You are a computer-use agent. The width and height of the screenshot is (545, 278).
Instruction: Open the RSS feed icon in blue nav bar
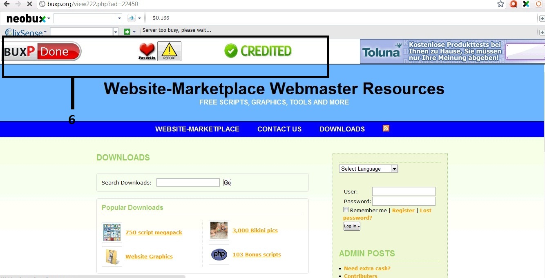[386, 128]
